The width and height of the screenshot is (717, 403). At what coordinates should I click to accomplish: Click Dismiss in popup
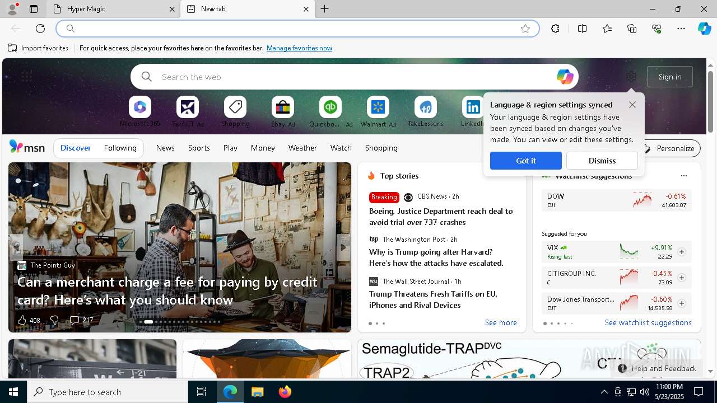point(602,161)
